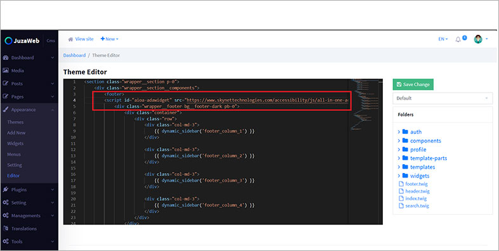Open the Widgets submenu item
Screen dimensions: 499x251
(x=15, y=144)
